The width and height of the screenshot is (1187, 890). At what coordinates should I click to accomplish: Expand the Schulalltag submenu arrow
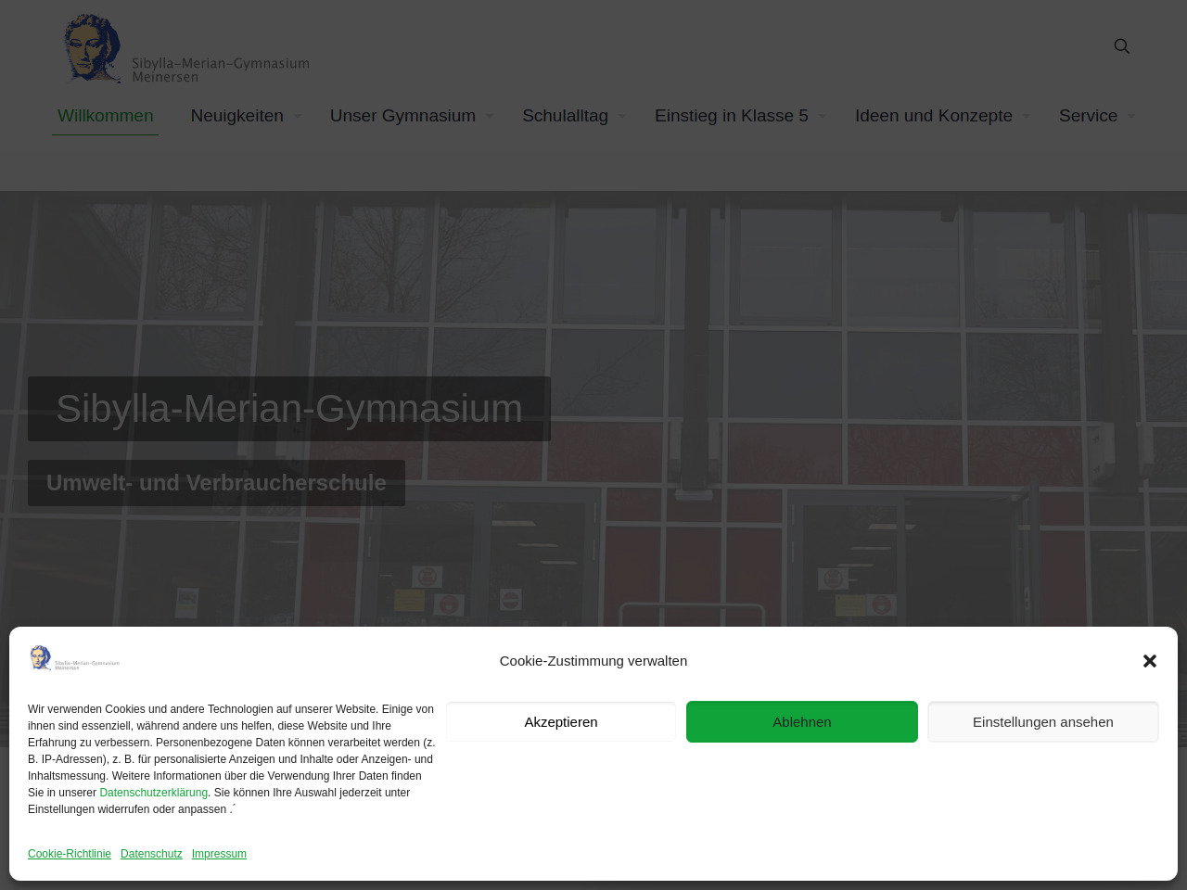(622, 117)
